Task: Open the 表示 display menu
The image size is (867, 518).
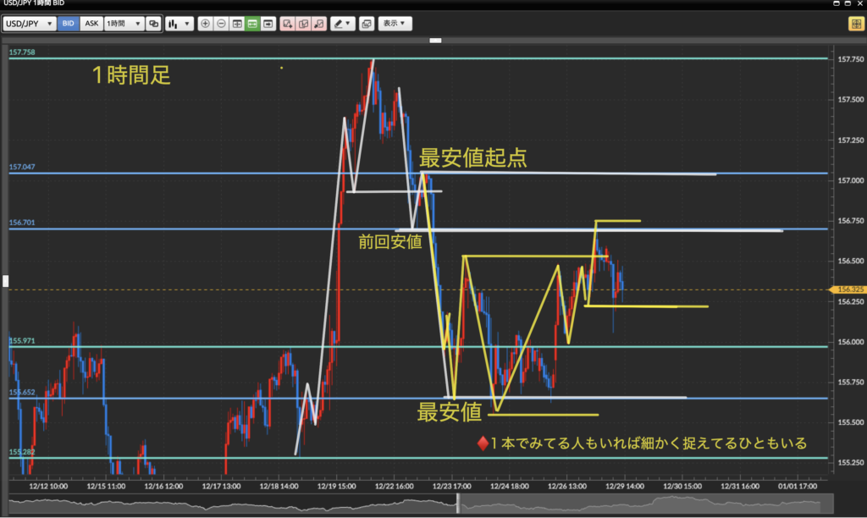Action: pos(395,24)
